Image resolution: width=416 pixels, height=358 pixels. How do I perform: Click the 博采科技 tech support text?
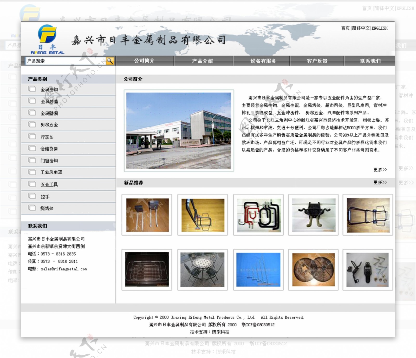coord(221,332)
